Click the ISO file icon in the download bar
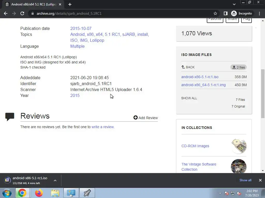265x198 pixels. pyautogui.click(x=8, y=180)
